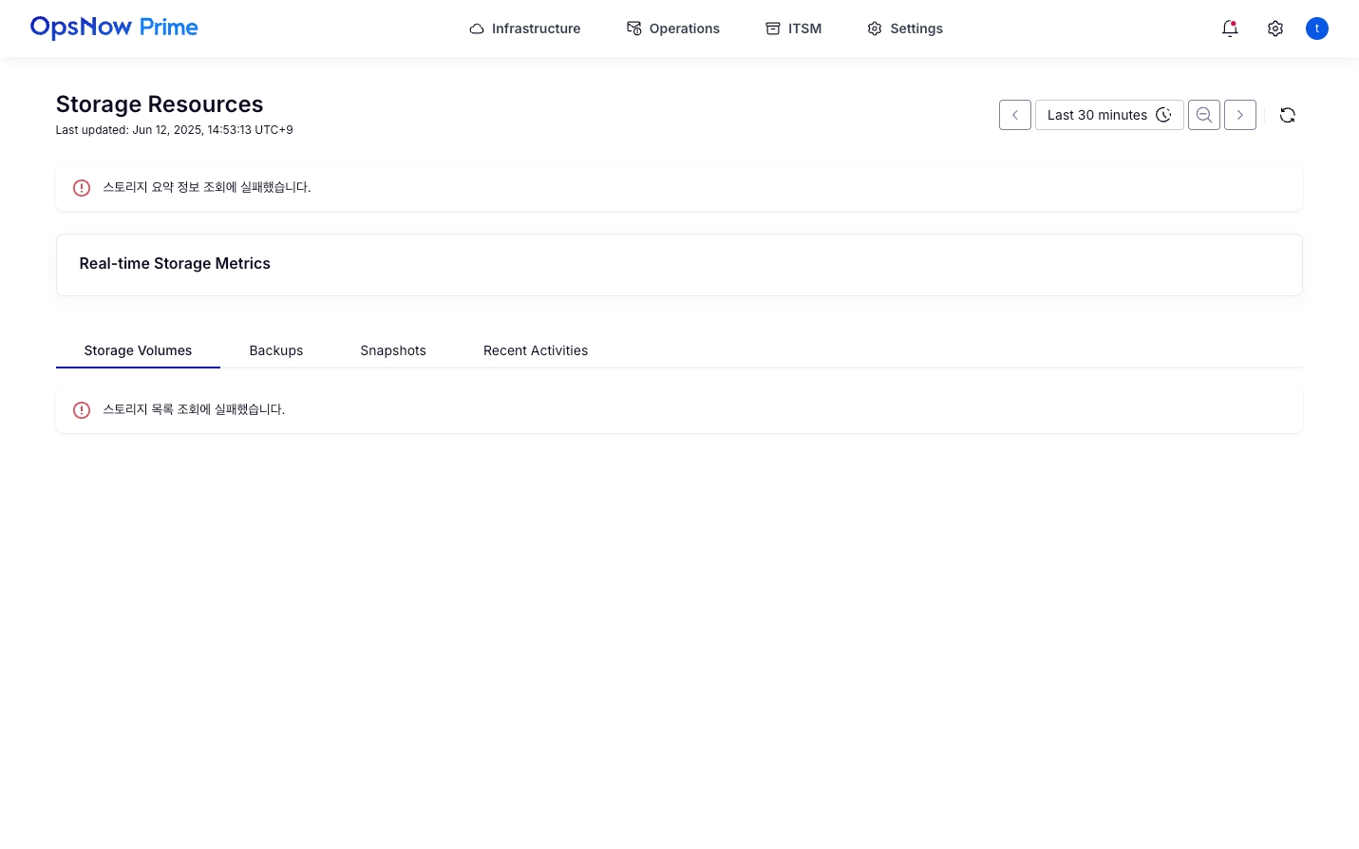Open the Infrastructure menu

tap(524, 28)
